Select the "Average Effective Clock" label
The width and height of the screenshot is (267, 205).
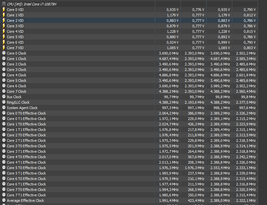[25, 201]
